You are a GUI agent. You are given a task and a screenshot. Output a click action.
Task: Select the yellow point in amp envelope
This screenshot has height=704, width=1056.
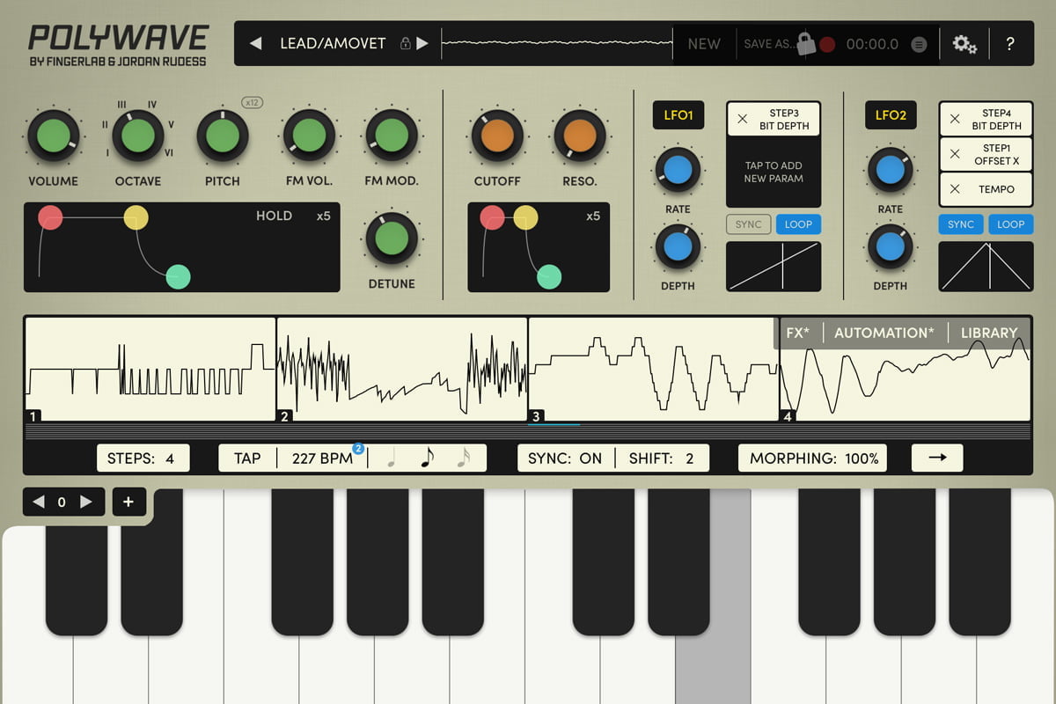(136, 216)
